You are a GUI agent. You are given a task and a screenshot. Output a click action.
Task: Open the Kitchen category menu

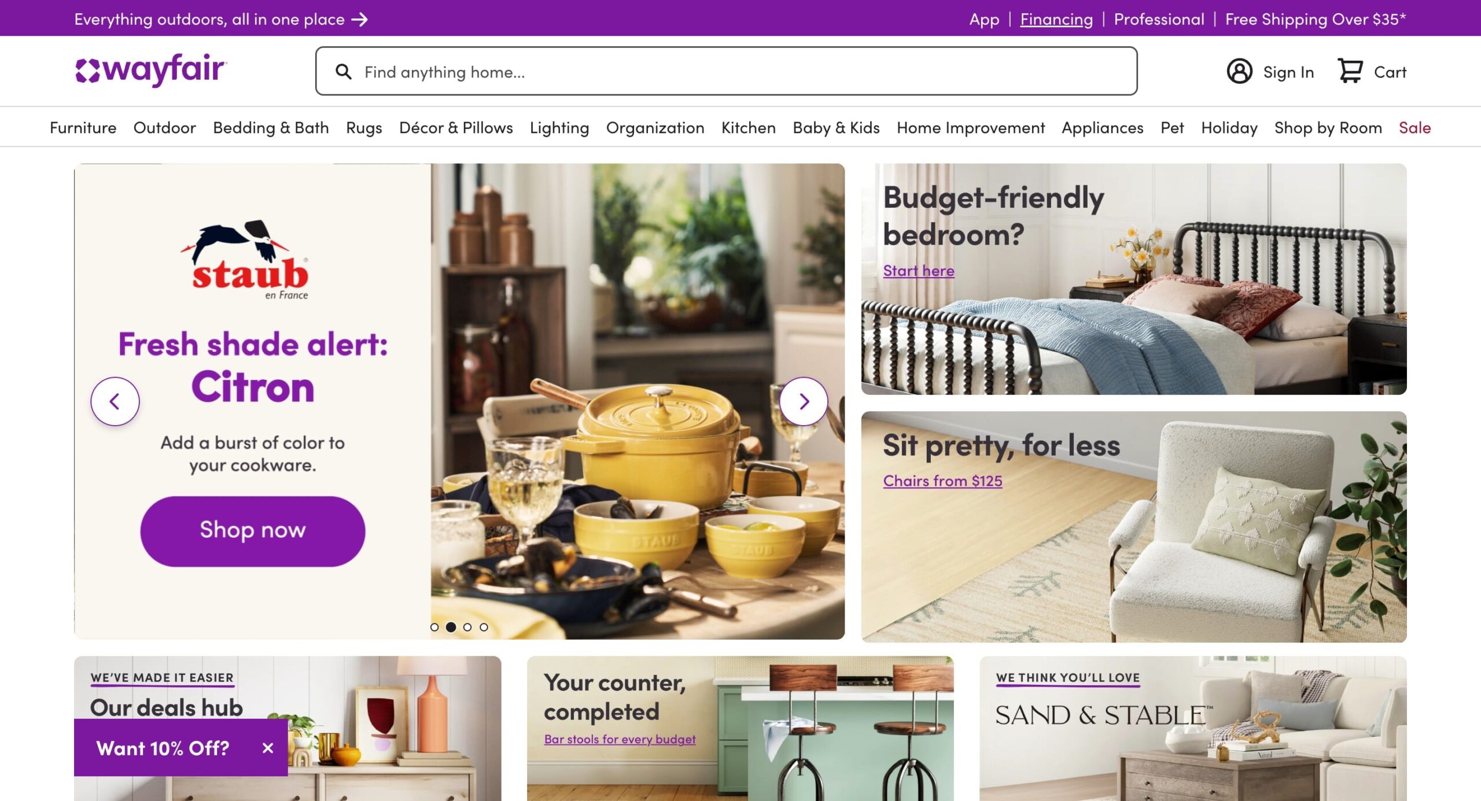click(x=748, y=127)
